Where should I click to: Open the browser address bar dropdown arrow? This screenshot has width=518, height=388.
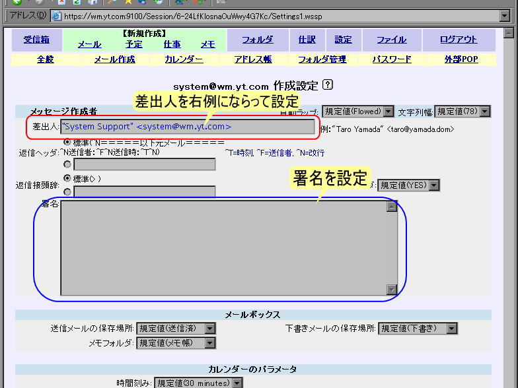coord(505,16)
